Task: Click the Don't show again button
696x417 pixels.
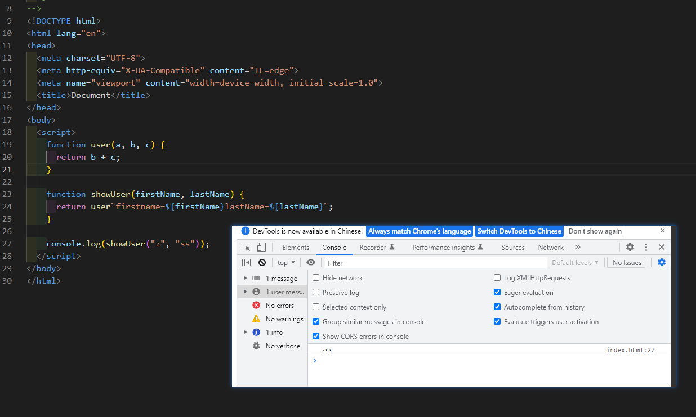Action: point(595,231)
